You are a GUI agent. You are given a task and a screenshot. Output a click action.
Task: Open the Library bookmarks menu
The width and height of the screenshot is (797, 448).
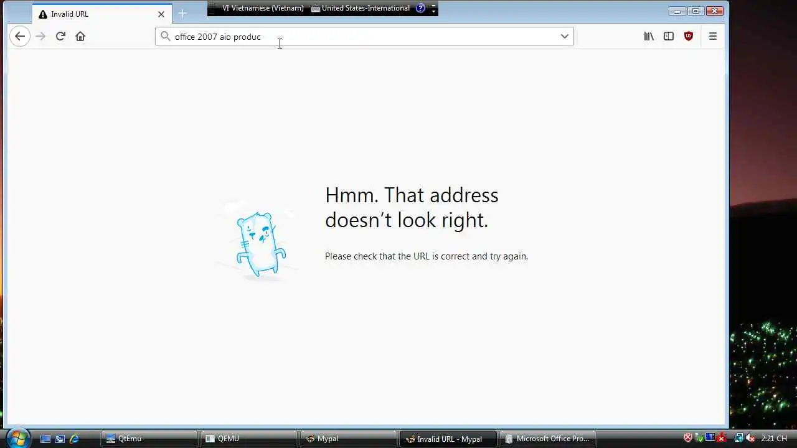(x=649, y=36)
